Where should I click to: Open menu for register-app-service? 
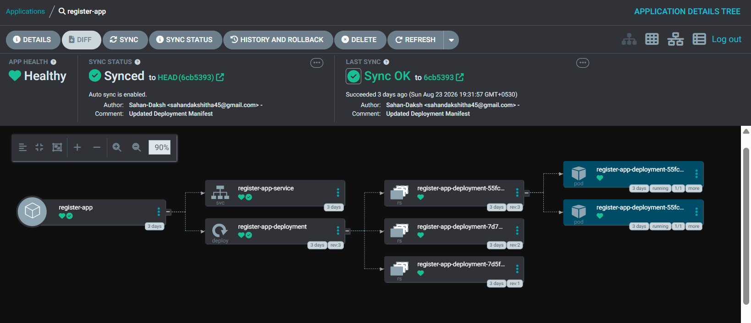338,192
